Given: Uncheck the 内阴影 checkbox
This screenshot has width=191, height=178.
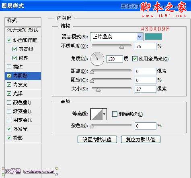Looking at the screenshot, I should (x=9, y=75).
